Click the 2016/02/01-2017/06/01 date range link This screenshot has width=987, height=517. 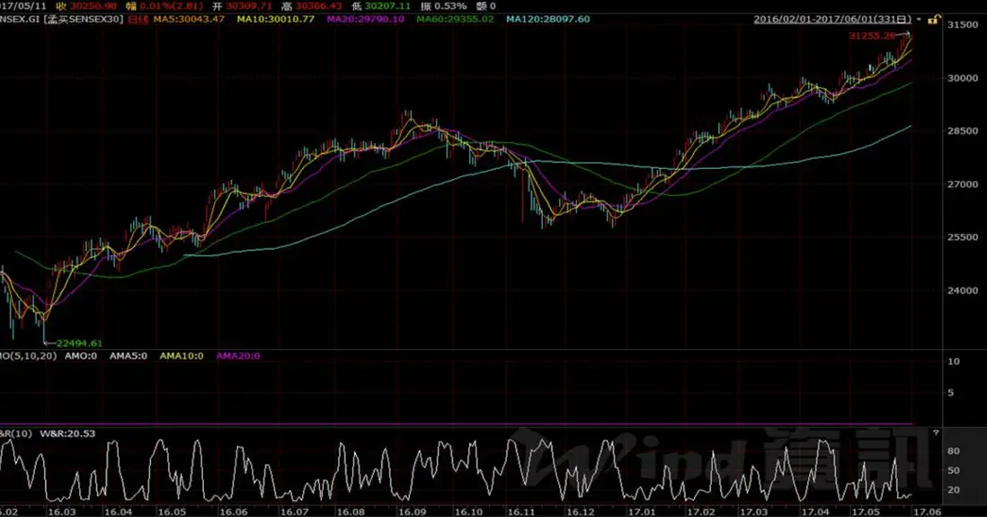(832, 20)
